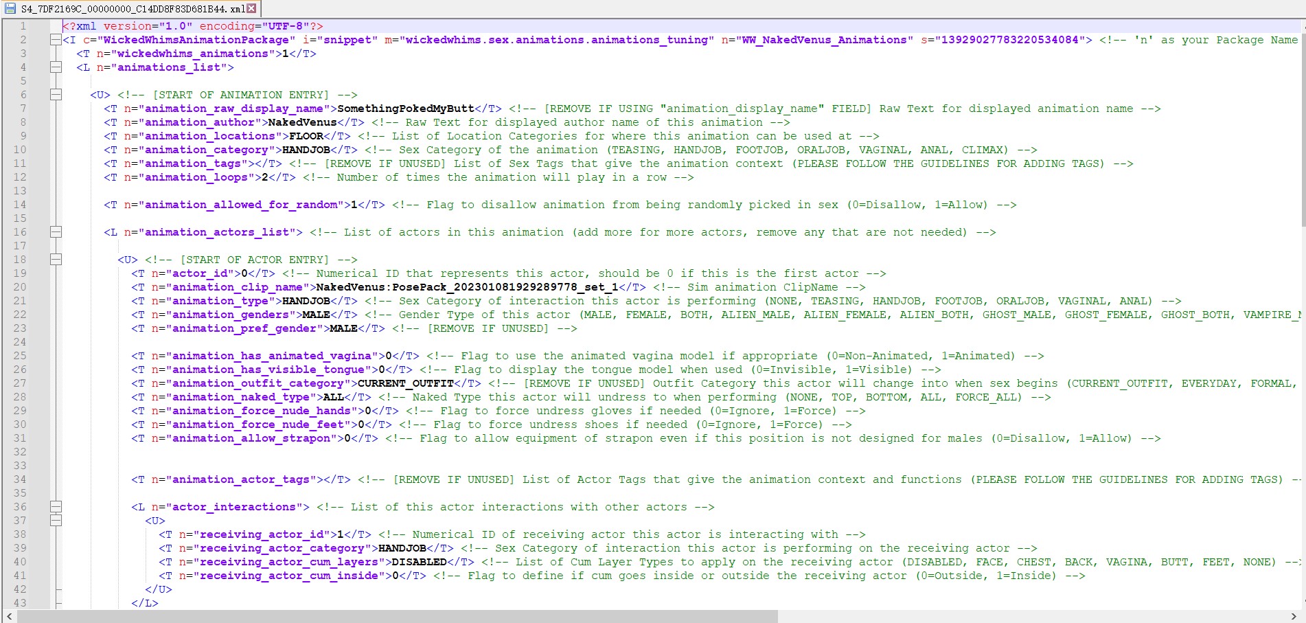Image resolution: width=1306 pixels, height=623 pixels.
Task: Select the S4_7DF2169C_00000000 xml tab
Action: (x=130, y=9)
